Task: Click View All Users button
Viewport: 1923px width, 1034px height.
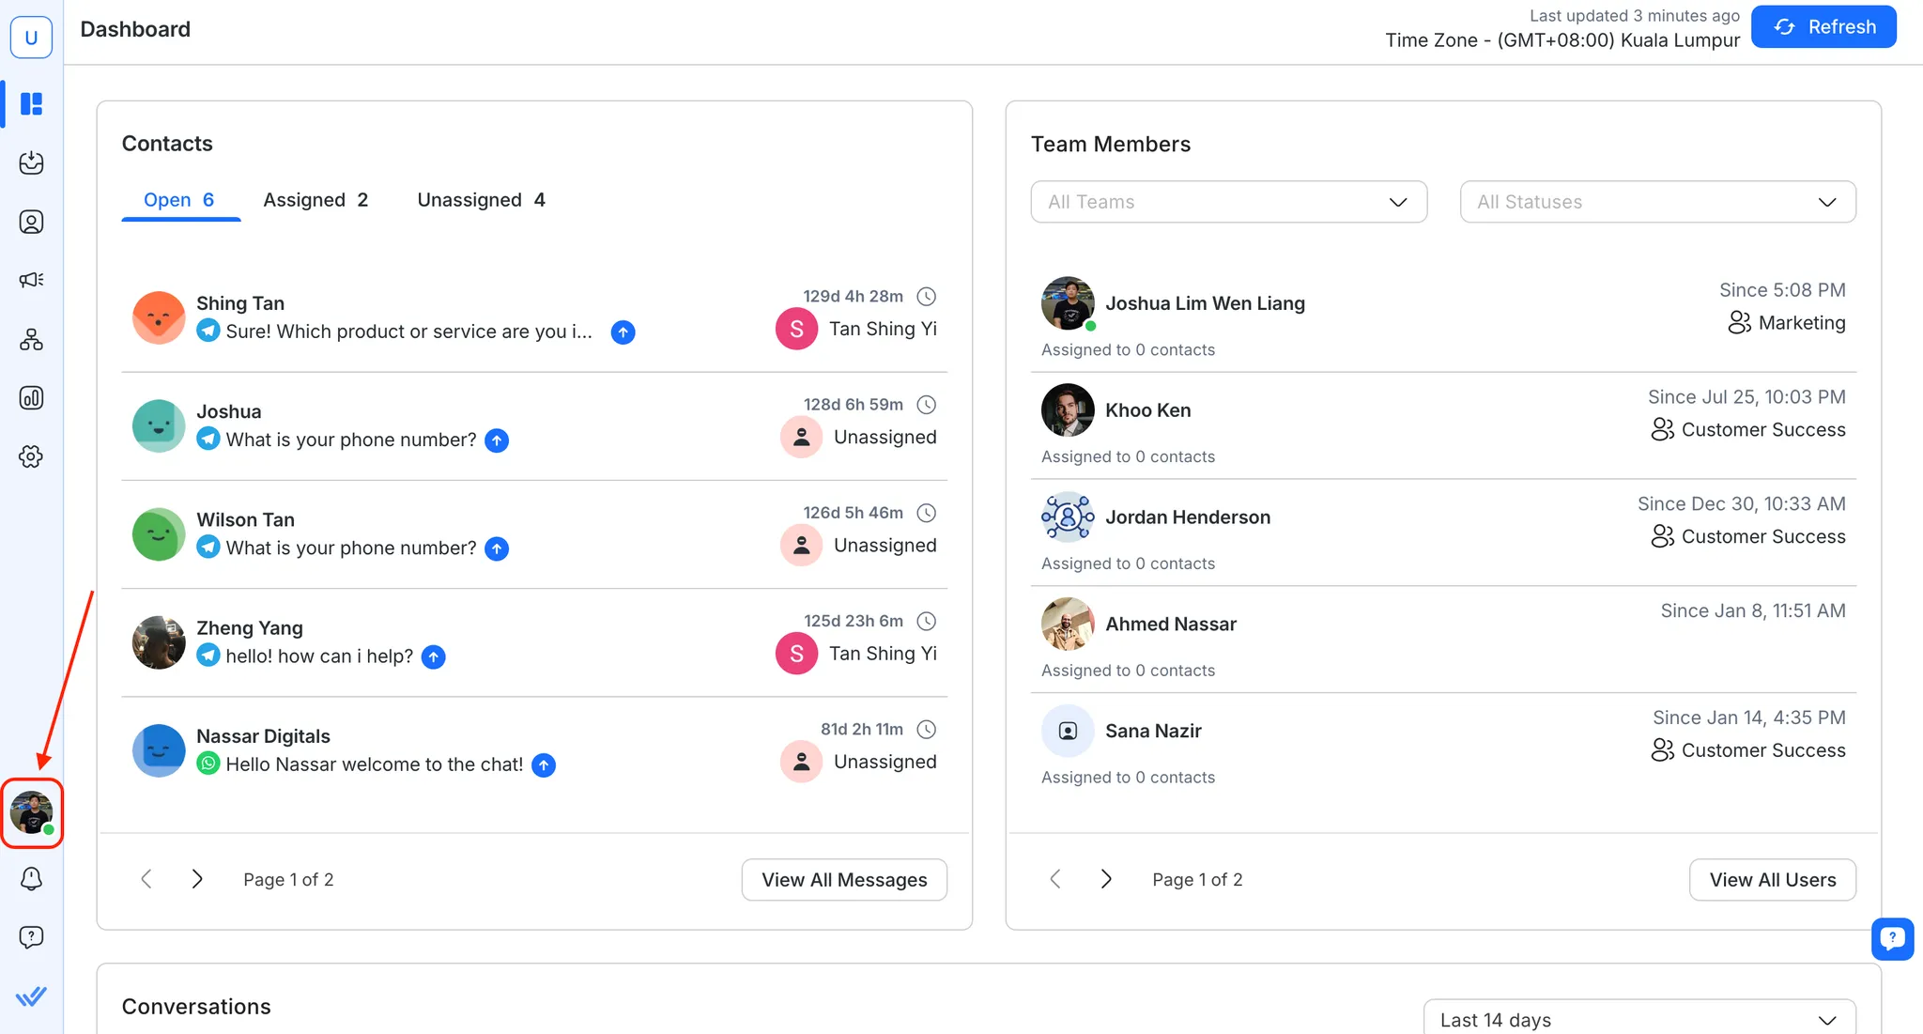Action: [x=1772, y=880]
